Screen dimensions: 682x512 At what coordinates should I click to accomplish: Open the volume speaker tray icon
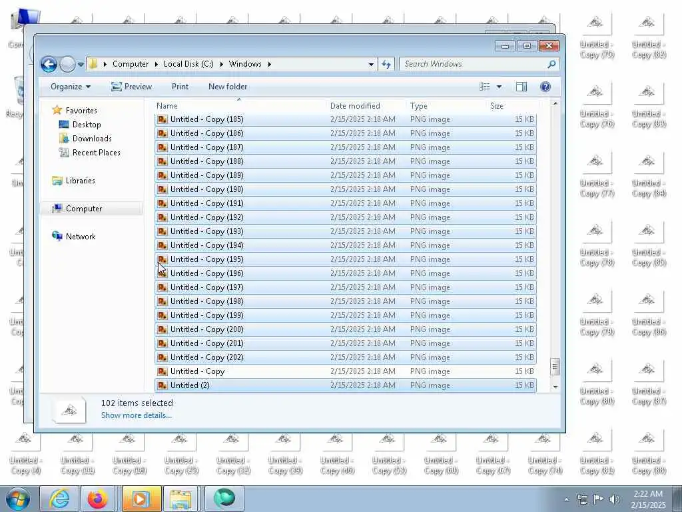coord(614,499)
